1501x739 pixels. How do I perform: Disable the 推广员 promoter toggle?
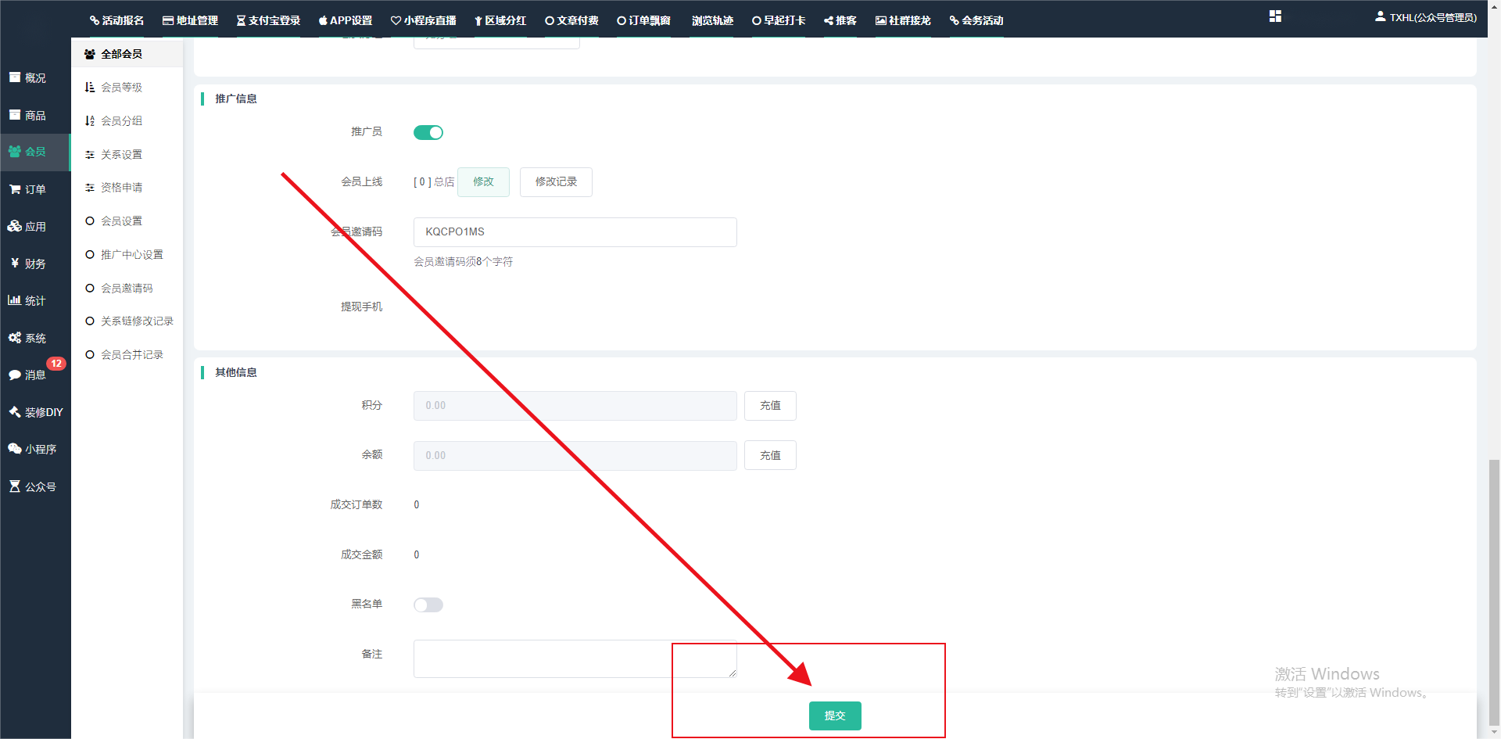coord(428,133)
